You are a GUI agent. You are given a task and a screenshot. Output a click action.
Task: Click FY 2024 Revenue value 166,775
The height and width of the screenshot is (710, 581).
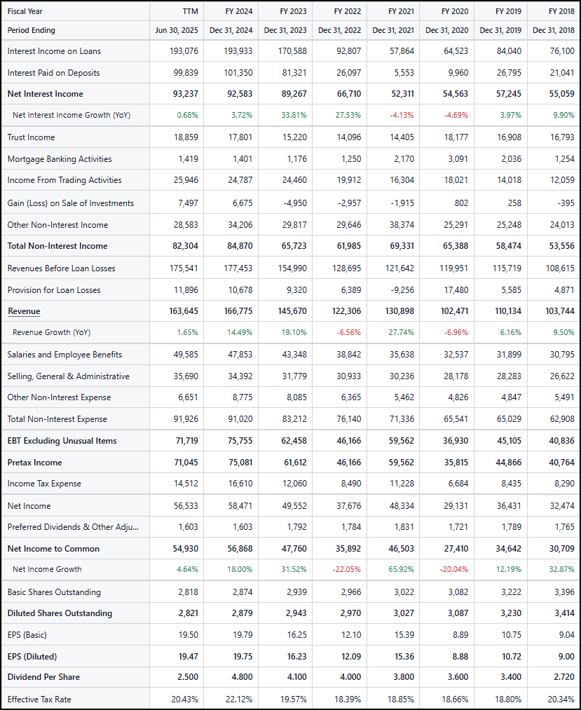[238, 311]
